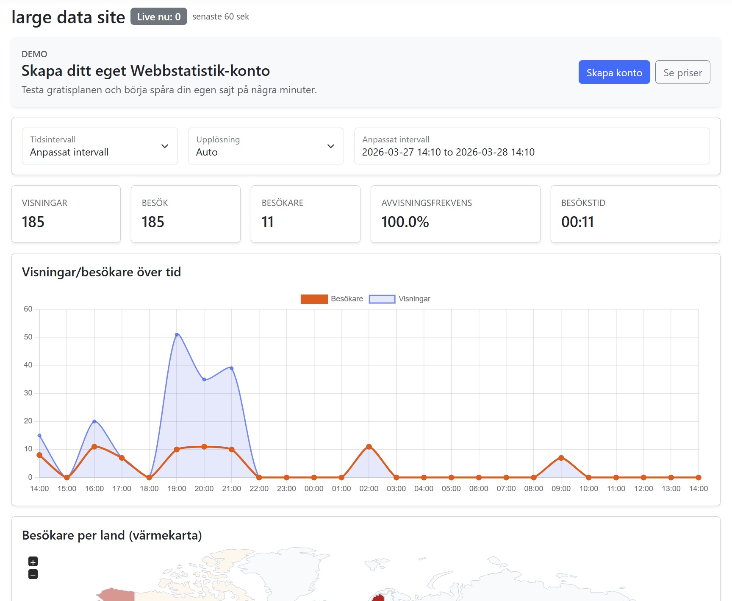Click the Visningar data point at 20:00

[204, 379]
